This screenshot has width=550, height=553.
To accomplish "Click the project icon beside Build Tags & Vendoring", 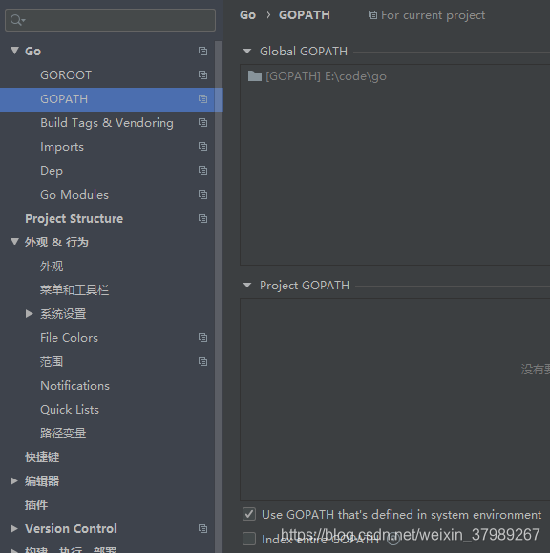I will point(202,123).
